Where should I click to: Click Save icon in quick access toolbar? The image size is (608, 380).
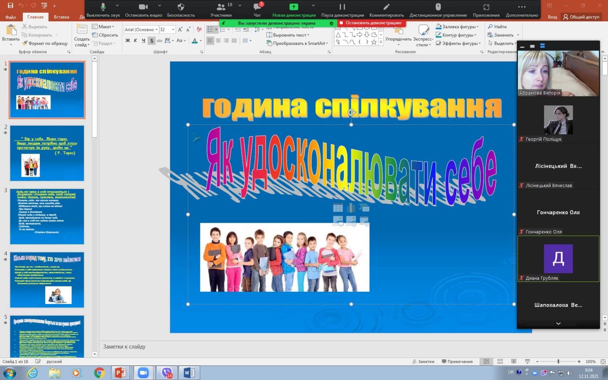[x=10, y=6]
